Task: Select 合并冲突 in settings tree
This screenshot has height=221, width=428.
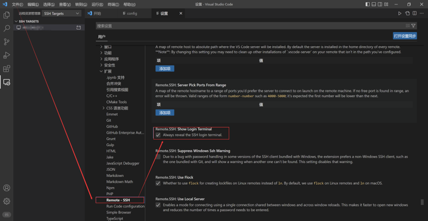Action: (x=114, y=84)
